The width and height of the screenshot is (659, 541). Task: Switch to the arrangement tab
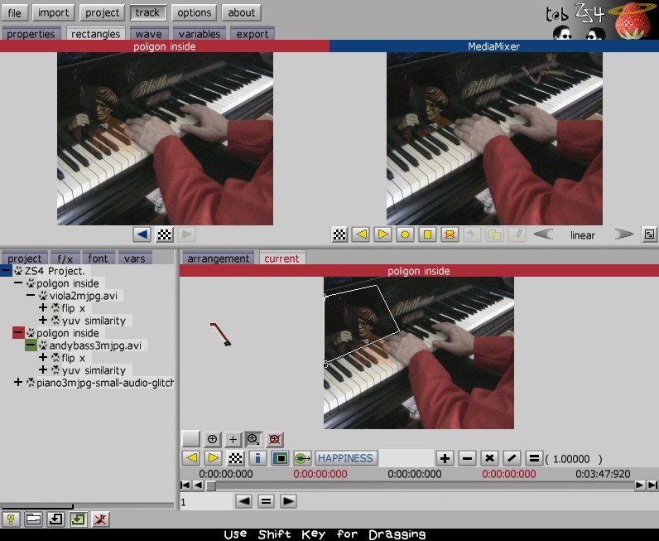coord(219,258)
